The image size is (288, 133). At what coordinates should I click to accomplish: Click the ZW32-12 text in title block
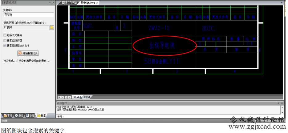(x=159, y=28)
